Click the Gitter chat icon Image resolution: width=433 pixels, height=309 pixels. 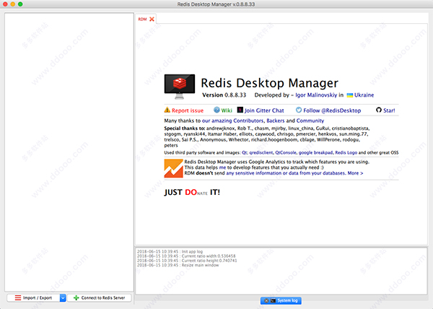point(240,110)
